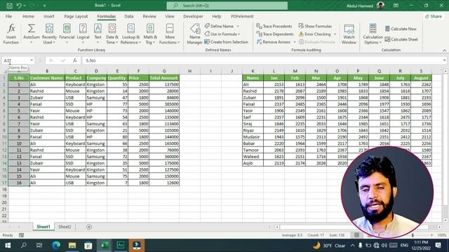The height and width of the screenshot is (252, 449).
Task: Switch to the Developer tab
Action: pyautogui.click(x=193, y=16)
